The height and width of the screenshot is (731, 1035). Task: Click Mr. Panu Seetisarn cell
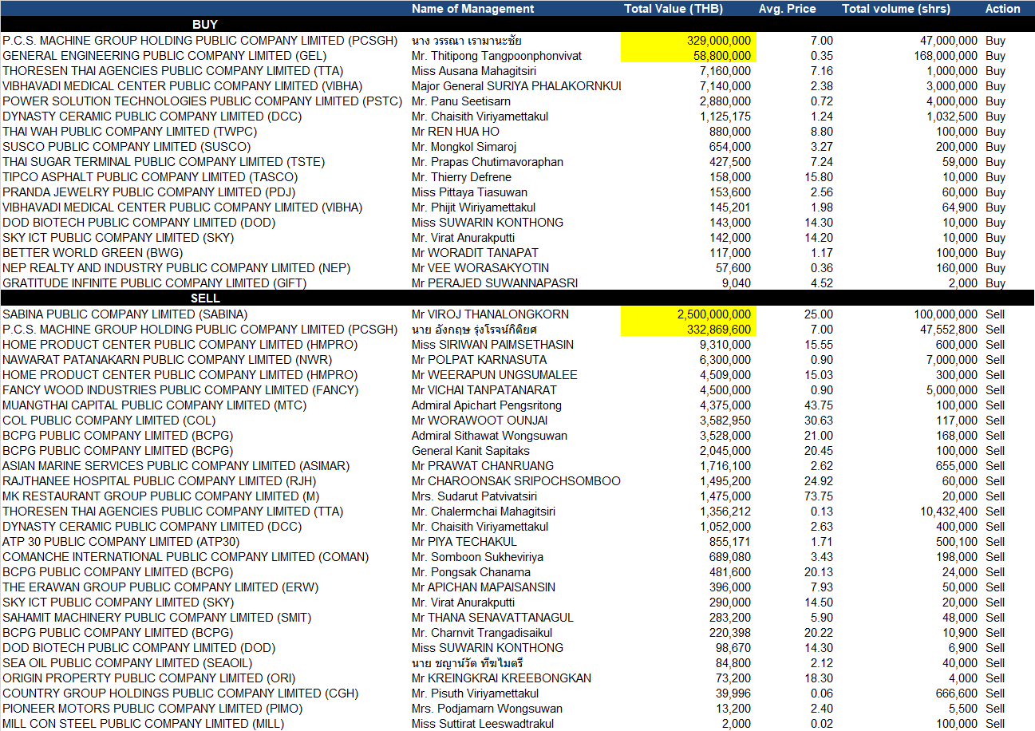tap(461, 101)
